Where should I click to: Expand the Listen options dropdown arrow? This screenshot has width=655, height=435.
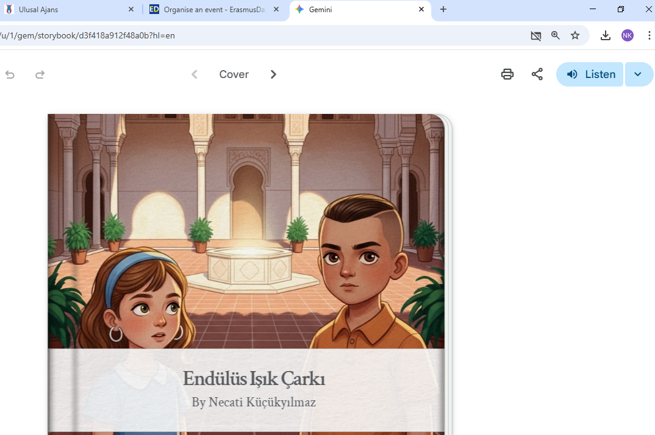pos(638,74)
